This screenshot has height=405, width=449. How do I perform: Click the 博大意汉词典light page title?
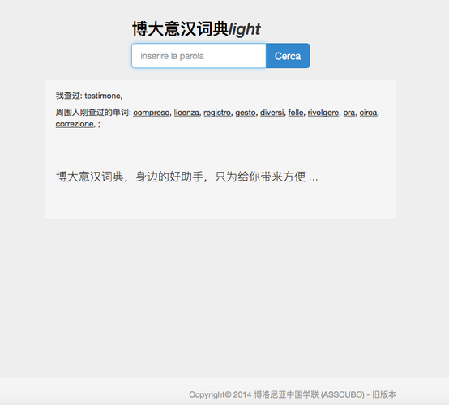[196, 29]
